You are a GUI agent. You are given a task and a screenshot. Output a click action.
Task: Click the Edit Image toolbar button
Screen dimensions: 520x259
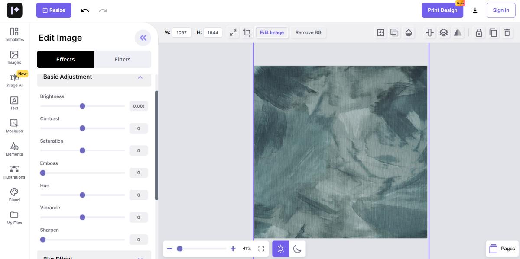click(x=272, y=32)
